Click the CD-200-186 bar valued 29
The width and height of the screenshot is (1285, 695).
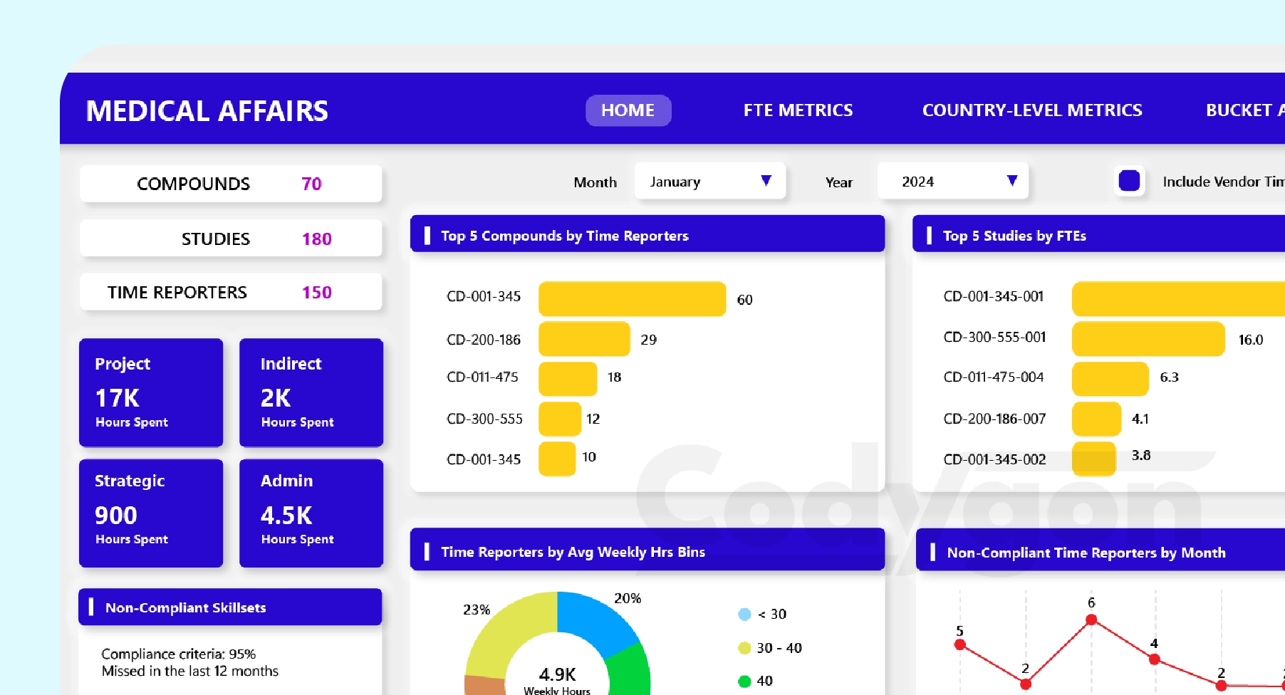click(584, 339)
